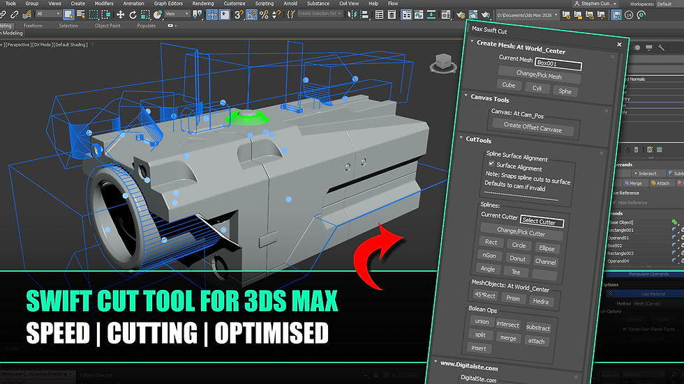Screen dimensions: 684x384
Task: Click the Use Pivot Point Center icon
Action: (198, 15)
